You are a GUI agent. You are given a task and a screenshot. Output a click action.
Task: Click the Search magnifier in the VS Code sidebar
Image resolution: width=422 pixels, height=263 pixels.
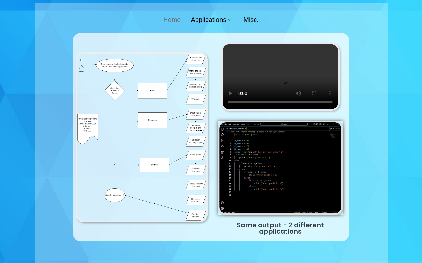pyautogui.click(x=222, y=135)
